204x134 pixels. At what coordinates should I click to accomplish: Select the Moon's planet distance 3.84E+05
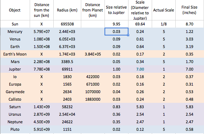point(93,54)
